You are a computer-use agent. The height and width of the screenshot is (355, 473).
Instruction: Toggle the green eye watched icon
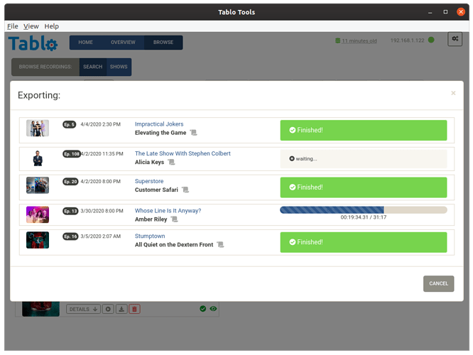213,309
